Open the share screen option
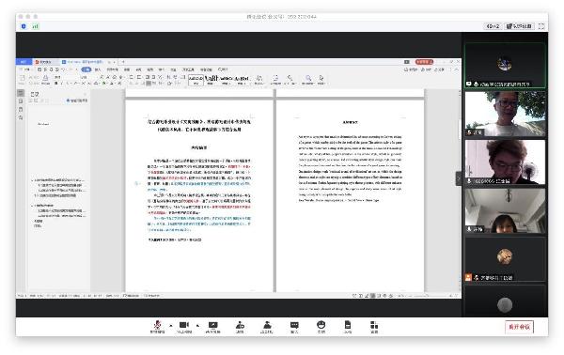Viewport: 564px width, 355px height. [x=212, y=327]
